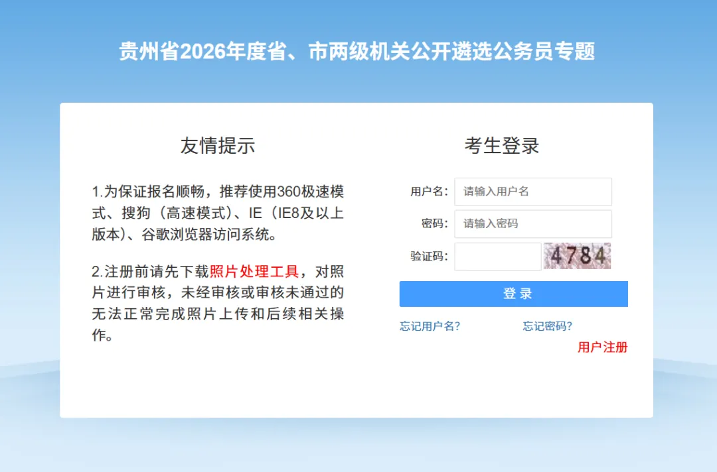The width and height of the screenshot is (717, 472).
Task: Refresh the 4784 captcha image
Action: (577, 256)
